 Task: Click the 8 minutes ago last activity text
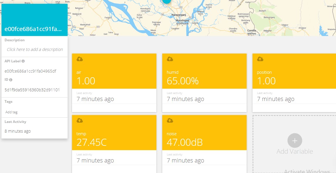[18, 131]
